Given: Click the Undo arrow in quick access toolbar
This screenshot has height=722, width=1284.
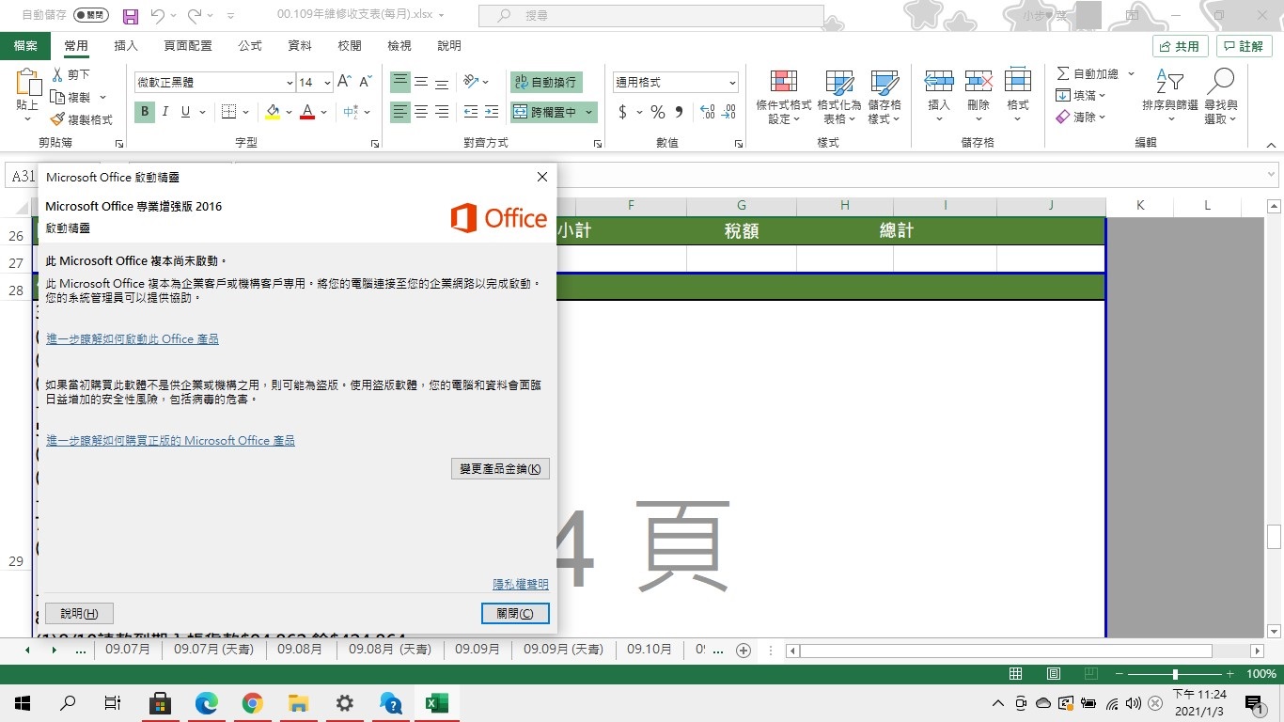Looking at the screenshot, I should tap(158, 16).
